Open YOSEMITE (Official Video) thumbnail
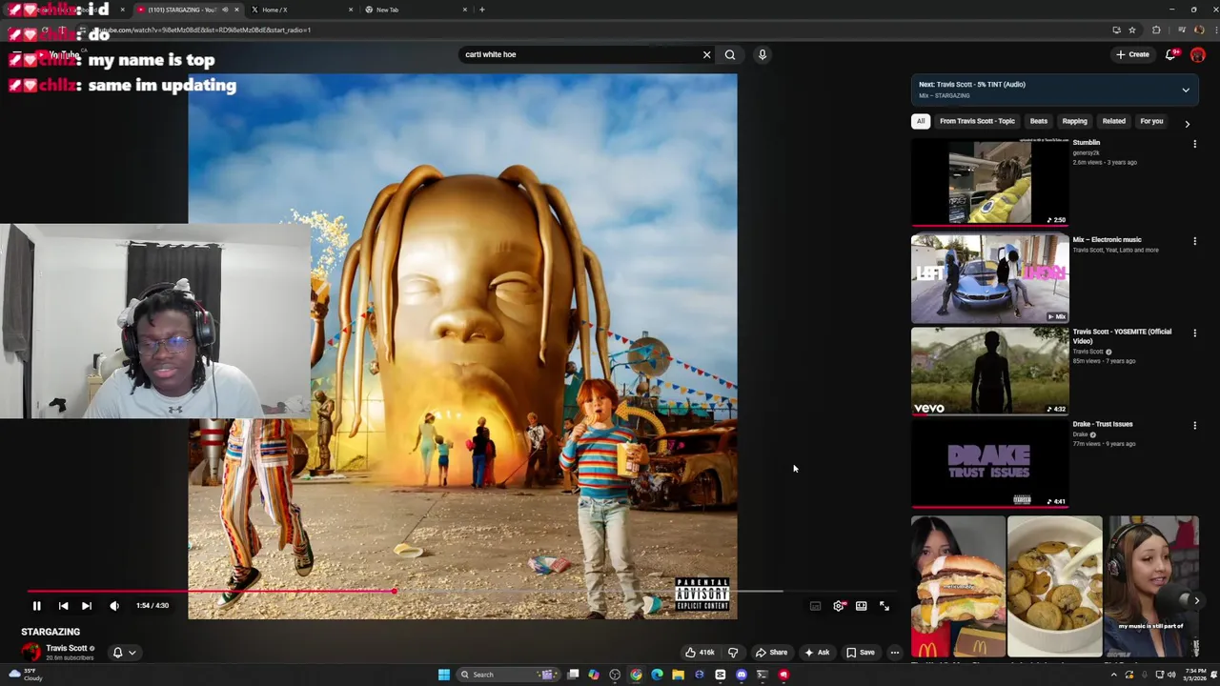The width and height of the screenshot is (1220, 686). pos(989,371)
